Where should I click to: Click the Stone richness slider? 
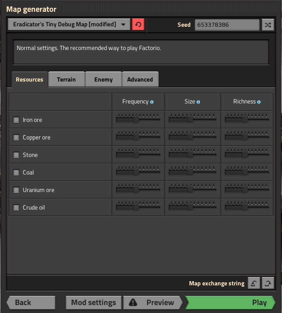pos(246,153)
